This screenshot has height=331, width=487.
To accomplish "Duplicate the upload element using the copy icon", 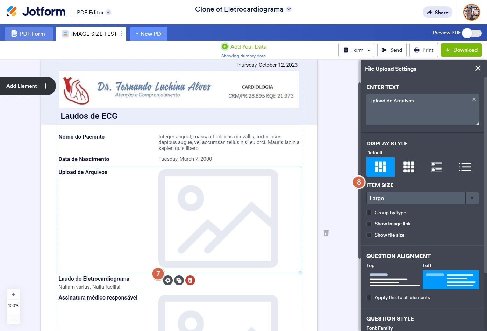I will (x=179, y=280).
